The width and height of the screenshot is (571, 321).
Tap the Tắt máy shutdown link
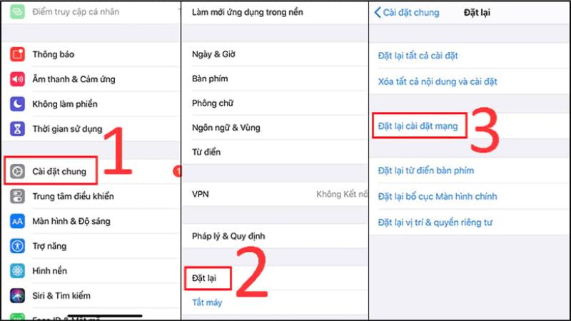point(207,302)
